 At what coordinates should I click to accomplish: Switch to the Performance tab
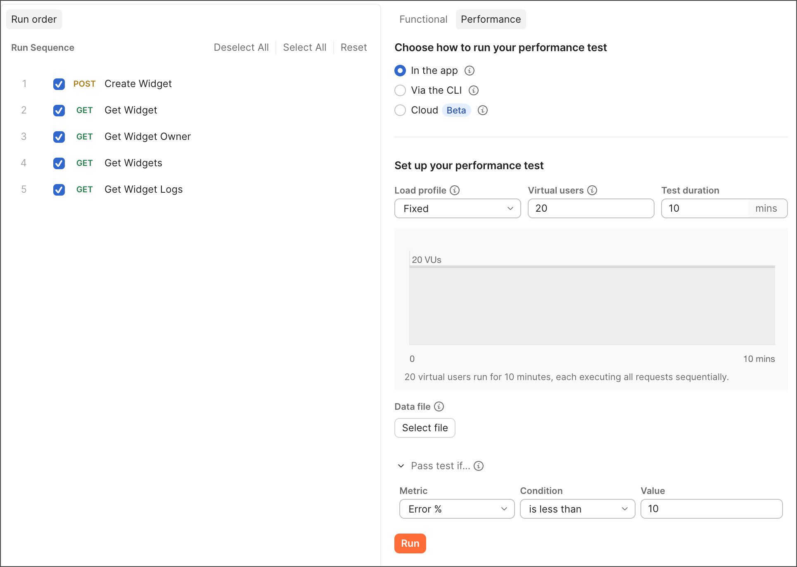tap(491, 19)
